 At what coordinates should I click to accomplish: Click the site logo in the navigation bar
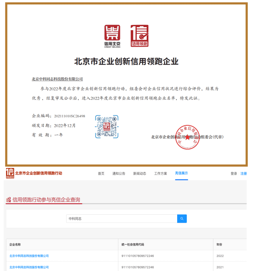click(10, 173)
